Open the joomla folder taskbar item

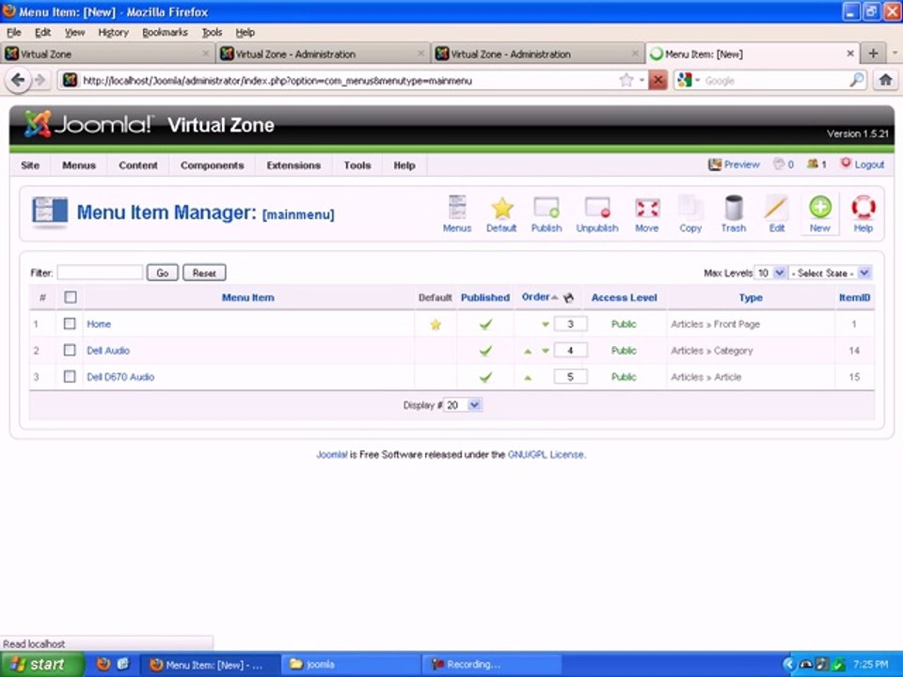click(x=351, y=665)
